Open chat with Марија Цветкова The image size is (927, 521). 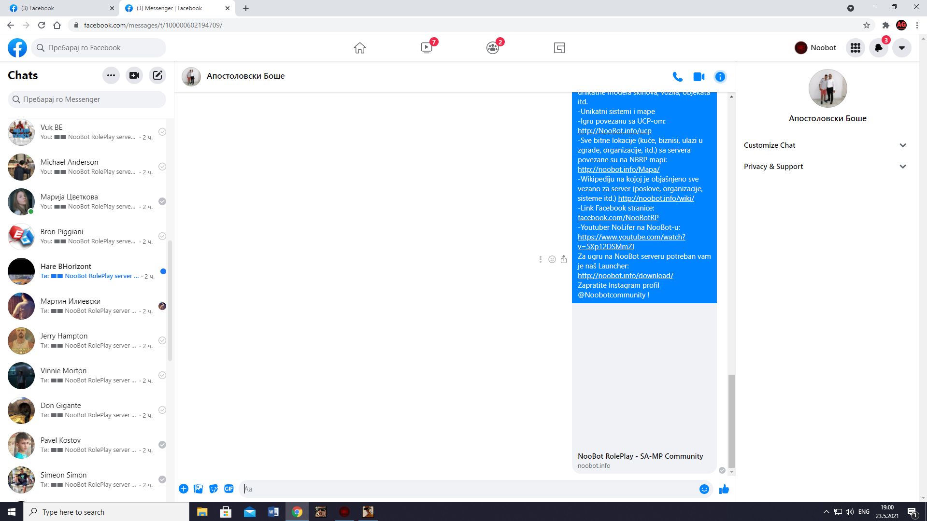(87, 201)
